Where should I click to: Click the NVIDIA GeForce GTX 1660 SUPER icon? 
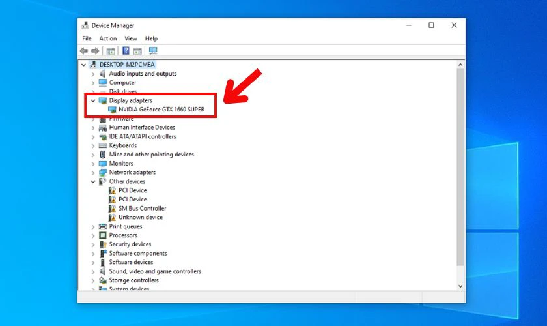click(x=112, y=110)
